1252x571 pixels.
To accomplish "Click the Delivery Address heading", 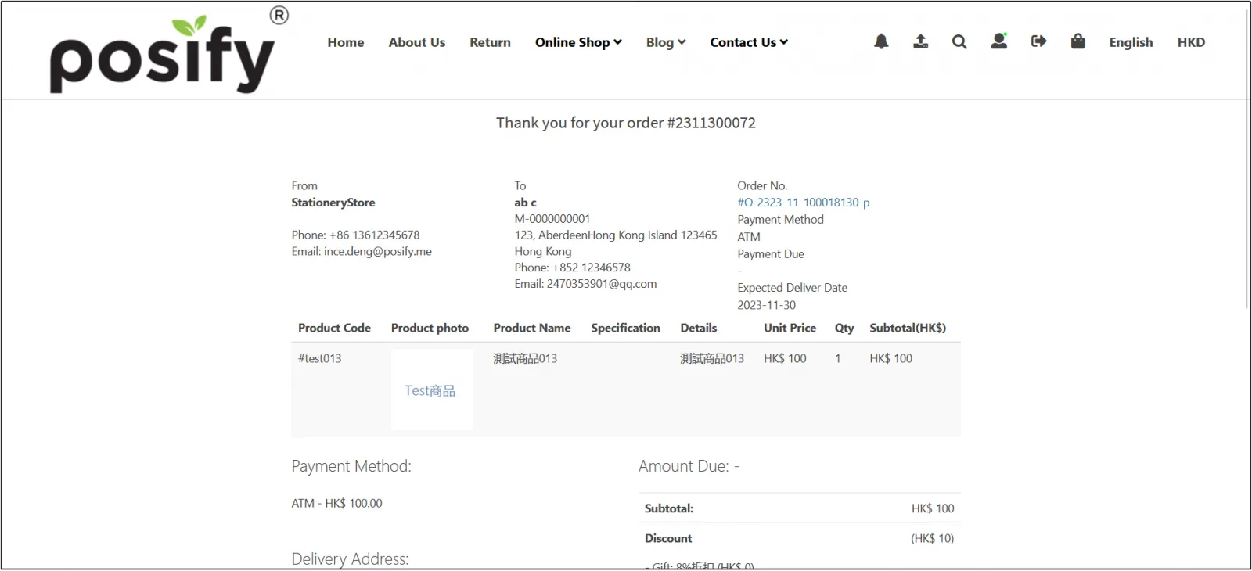I will (350, 558).
